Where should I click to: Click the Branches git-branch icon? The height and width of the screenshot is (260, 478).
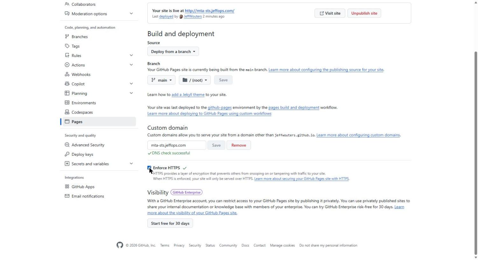pos(67,37)
